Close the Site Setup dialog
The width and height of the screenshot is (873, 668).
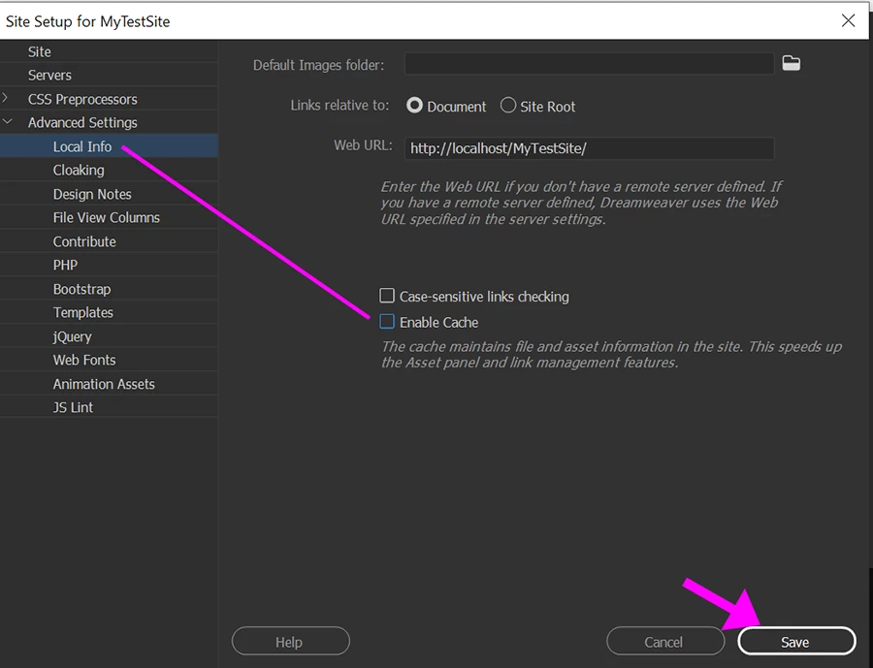[848, 20]
